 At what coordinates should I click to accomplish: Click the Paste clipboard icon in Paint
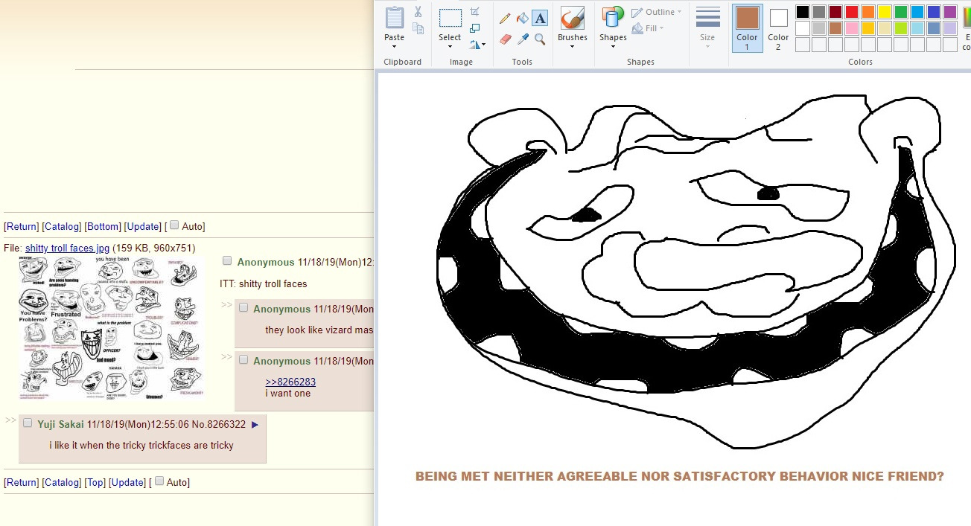point(394,18)
